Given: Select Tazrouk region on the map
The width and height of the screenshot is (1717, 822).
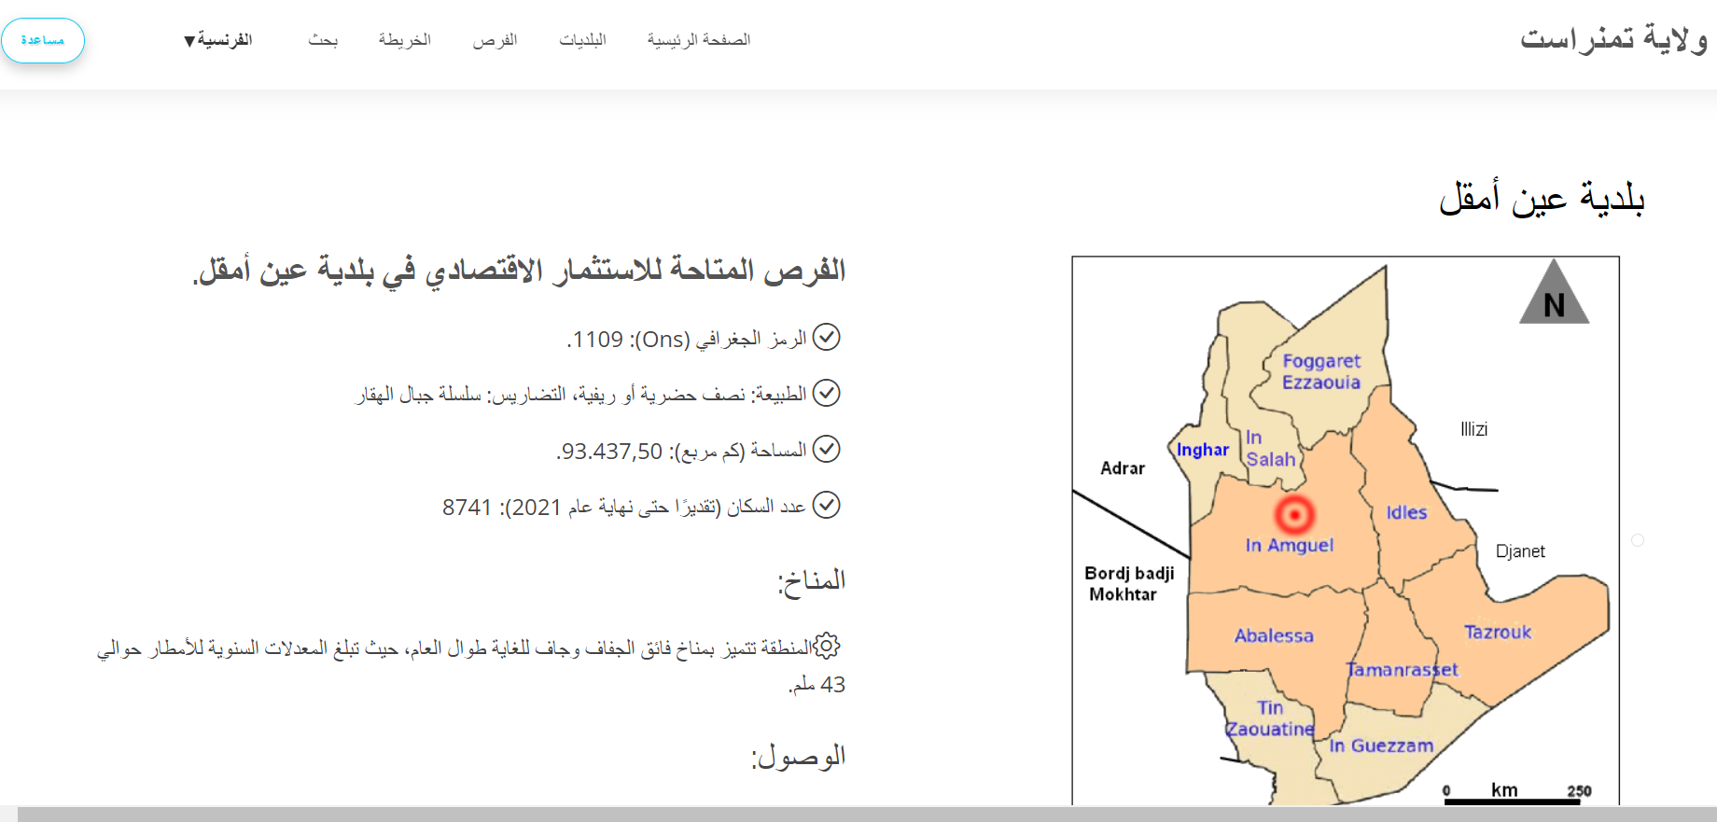Looking at the screenshot, I should pyautogui.click(x=1497, y=632).
